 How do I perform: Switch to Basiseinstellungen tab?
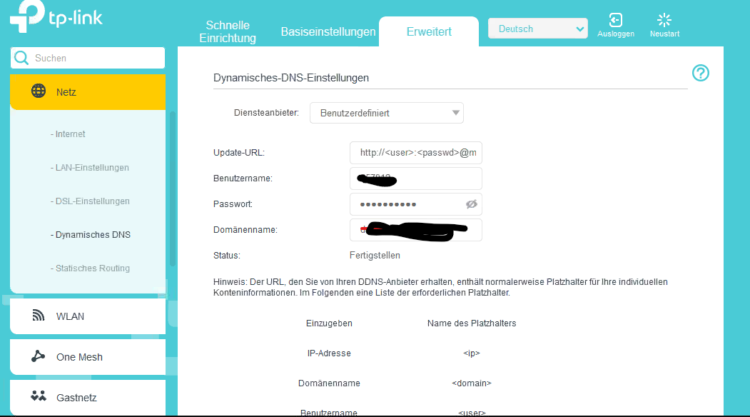tap(328, 32)
